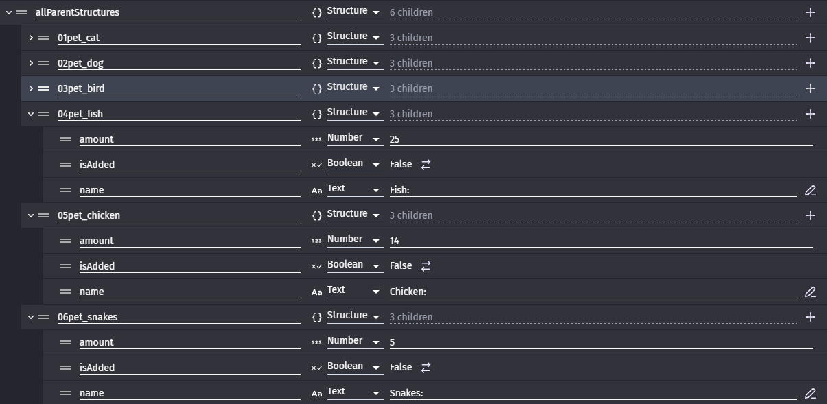
Task: Toggle isAdded value for 05pet_chicken
Action: pyautogui.click(x=426, y=266)
